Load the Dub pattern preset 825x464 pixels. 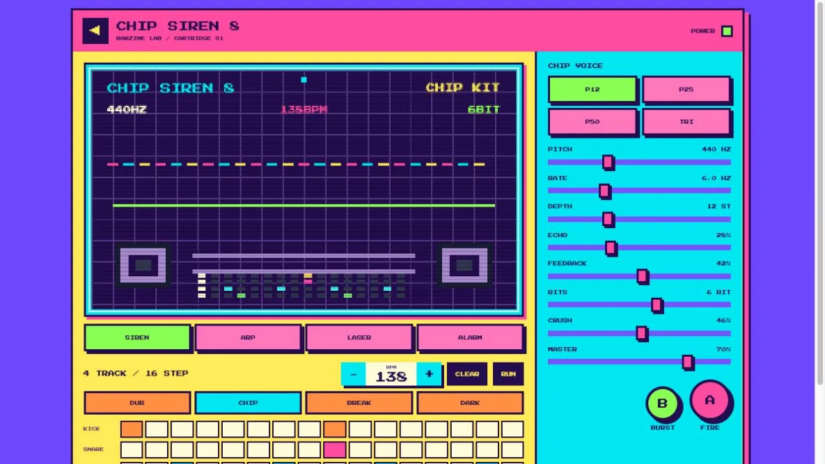[x=136, y=403]
